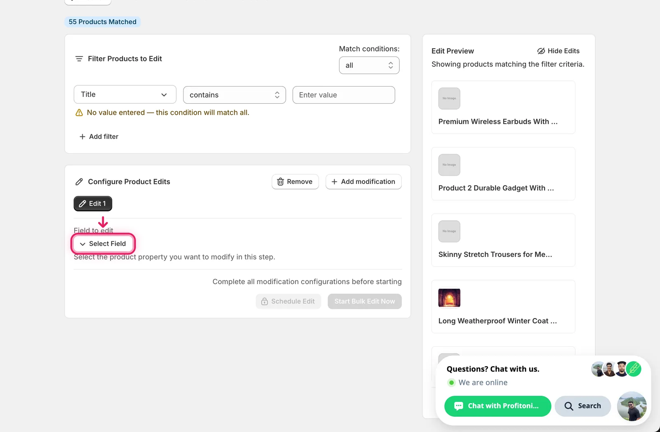Click the Product 2 Durable Gadget thumbnail placeholder
Viewport: 660px width, 432px height.
[x=449, y=165]
